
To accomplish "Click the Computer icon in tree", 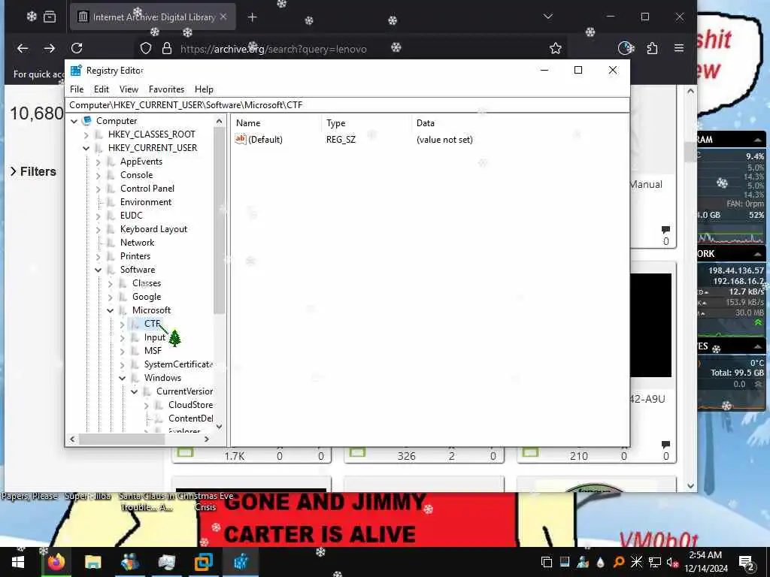I will tap(87, 121).
